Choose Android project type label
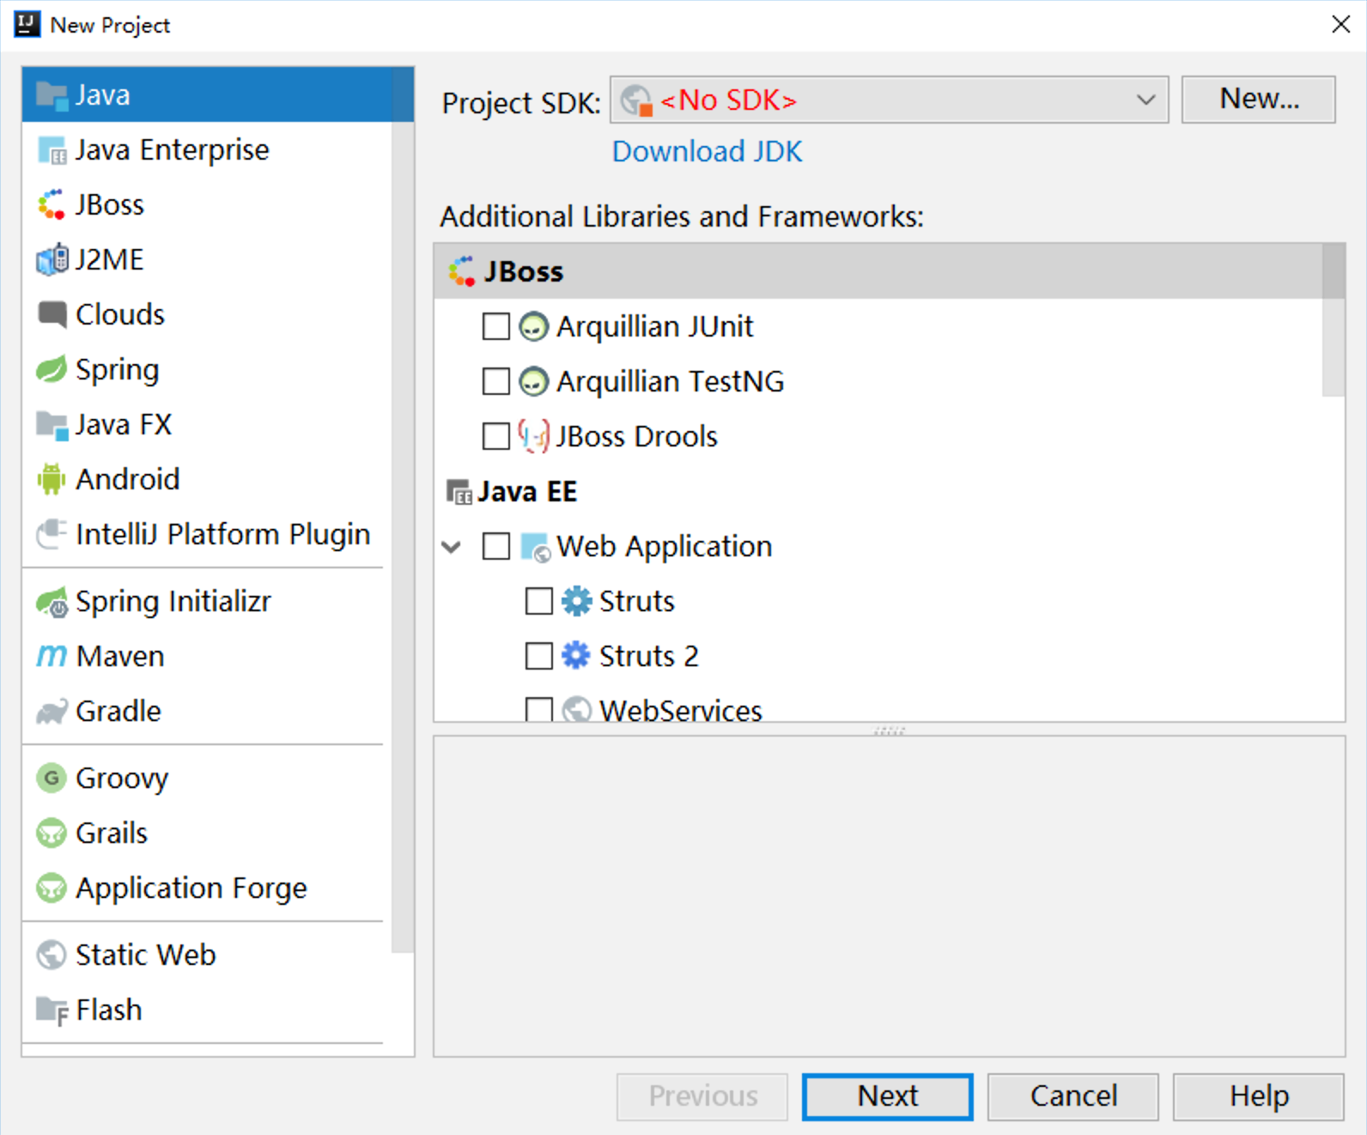 [x=128, y=479]
